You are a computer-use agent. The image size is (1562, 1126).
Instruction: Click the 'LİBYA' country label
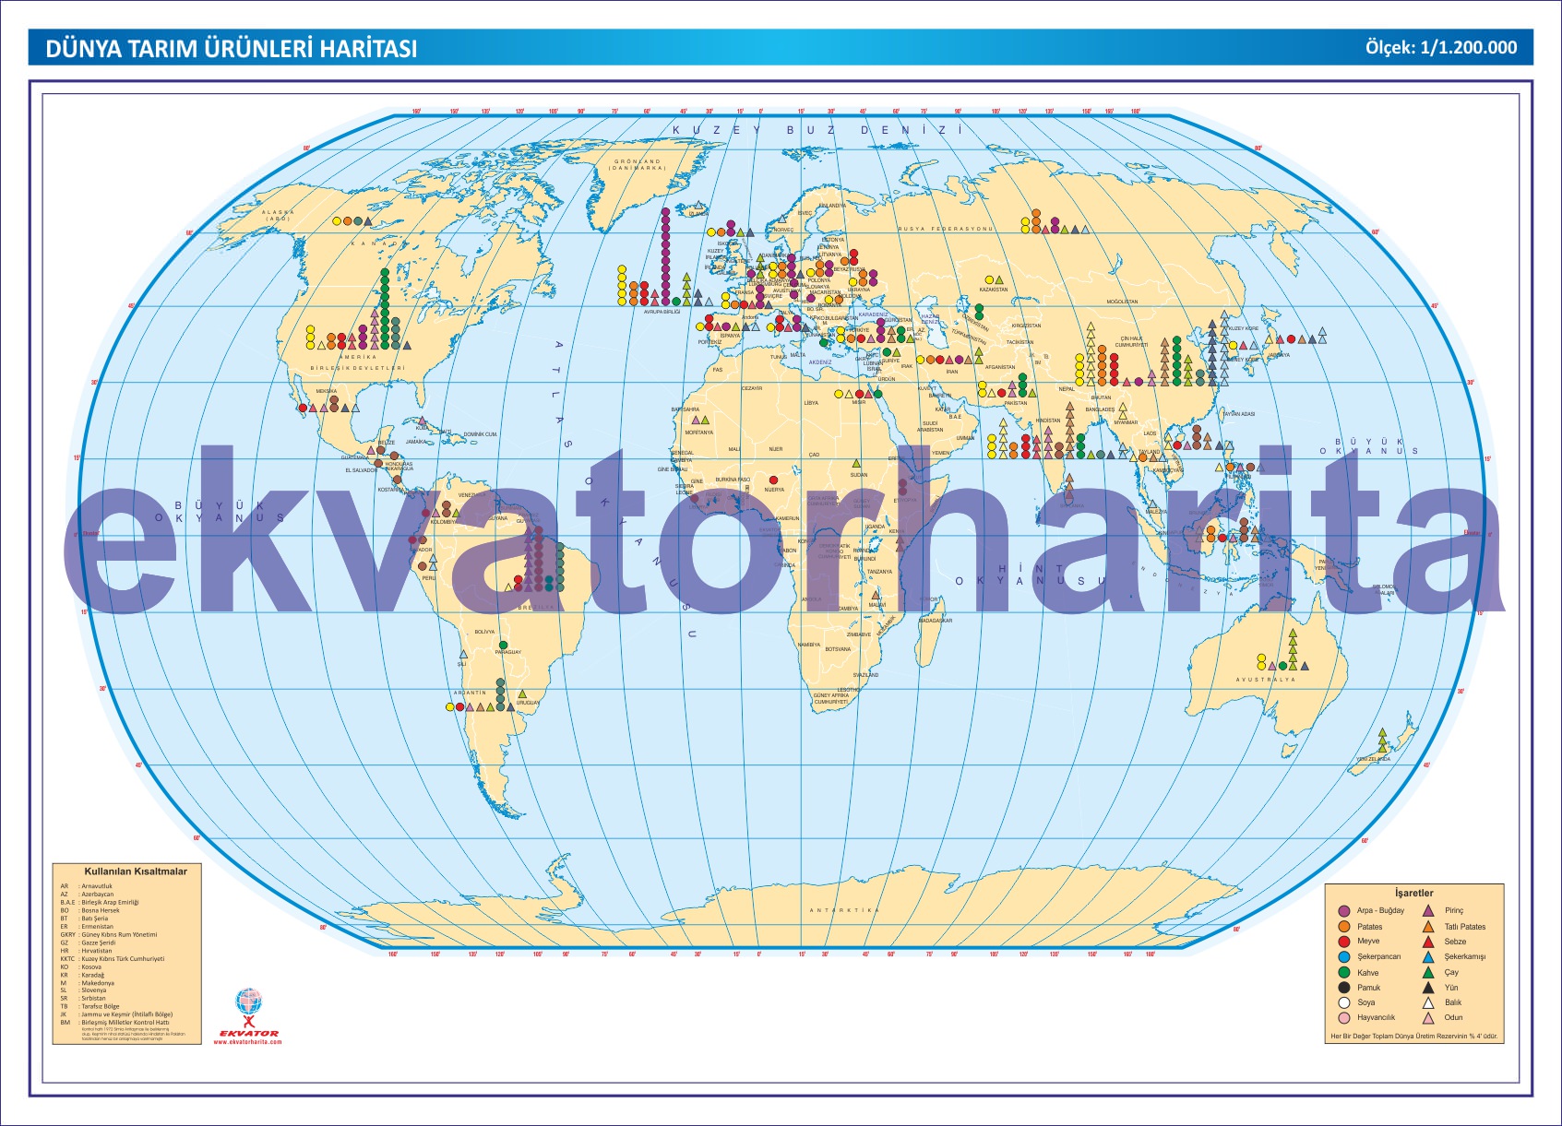811,403
